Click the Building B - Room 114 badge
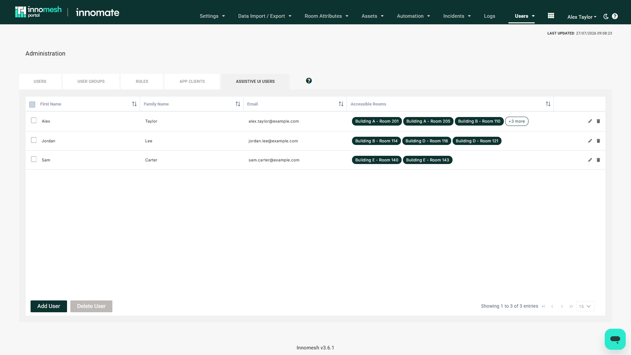 (376, 141)
